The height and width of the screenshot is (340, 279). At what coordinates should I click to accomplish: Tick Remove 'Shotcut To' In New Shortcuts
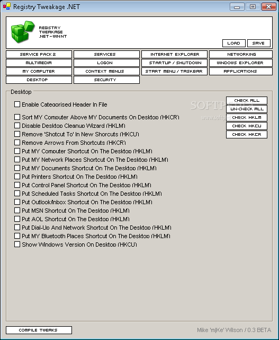coord(17,134)
